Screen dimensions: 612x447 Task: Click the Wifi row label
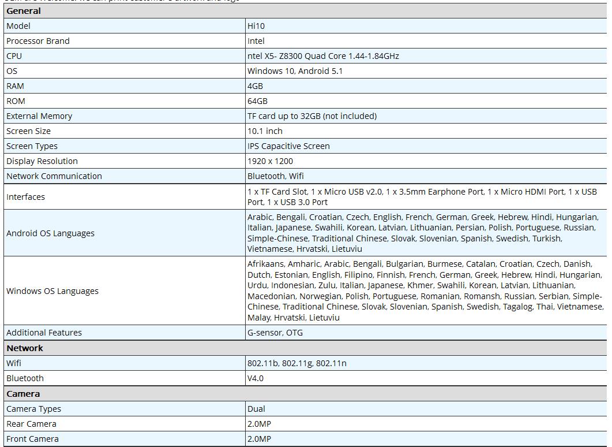(x=14, y=363)
